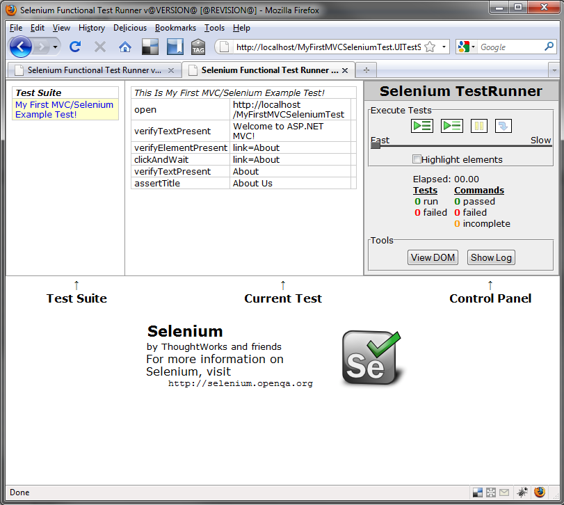Open the History menu
This screenshot has width=564, height=505.
(92, 28)
